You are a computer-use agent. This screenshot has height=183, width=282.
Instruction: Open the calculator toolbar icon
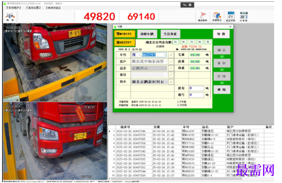(244, 16)
